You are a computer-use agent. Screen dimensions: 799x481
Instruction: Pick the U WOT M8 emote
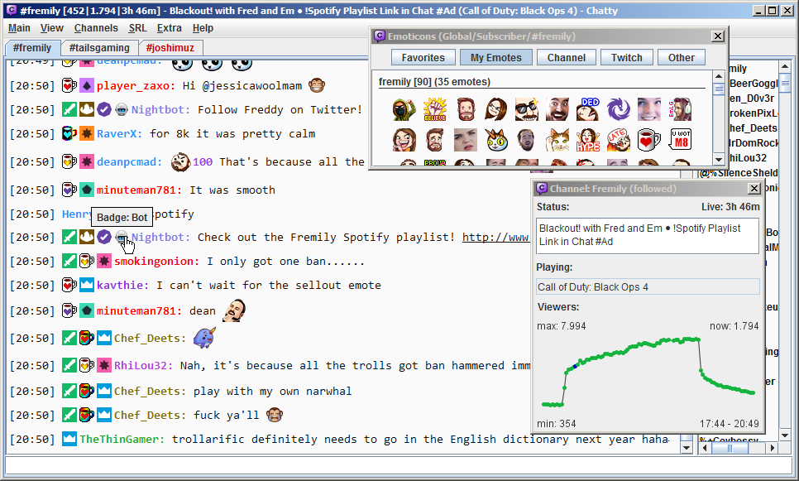pyautogui.click(x=680, y=139)
